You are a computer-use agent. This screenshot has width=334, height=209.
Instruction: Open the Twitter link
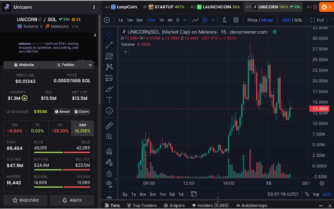point(66,65)
